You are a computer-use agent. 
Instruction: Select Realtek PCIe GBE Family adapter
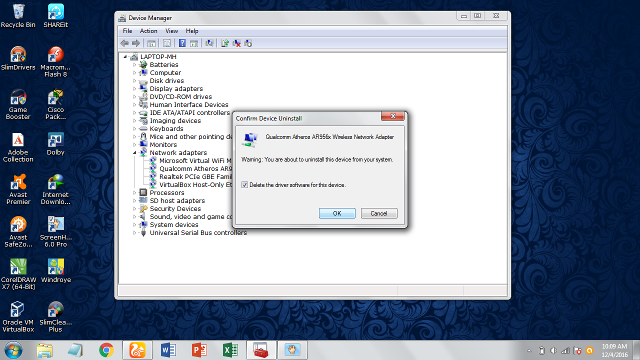(195, 177)
